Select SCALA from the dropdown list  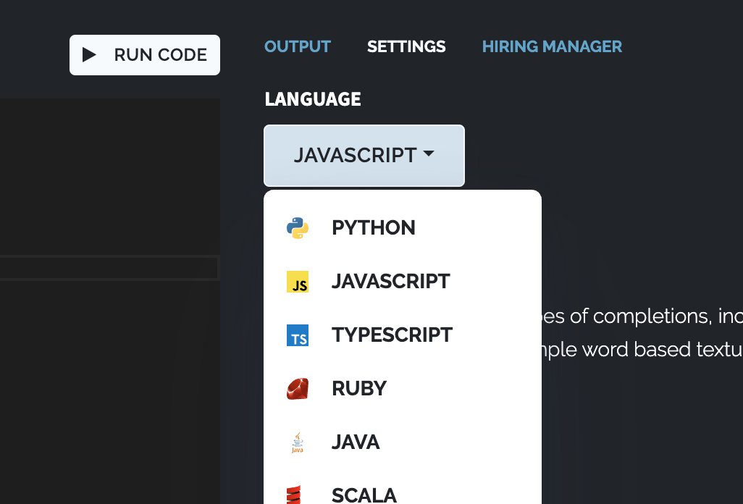[364, 495]
